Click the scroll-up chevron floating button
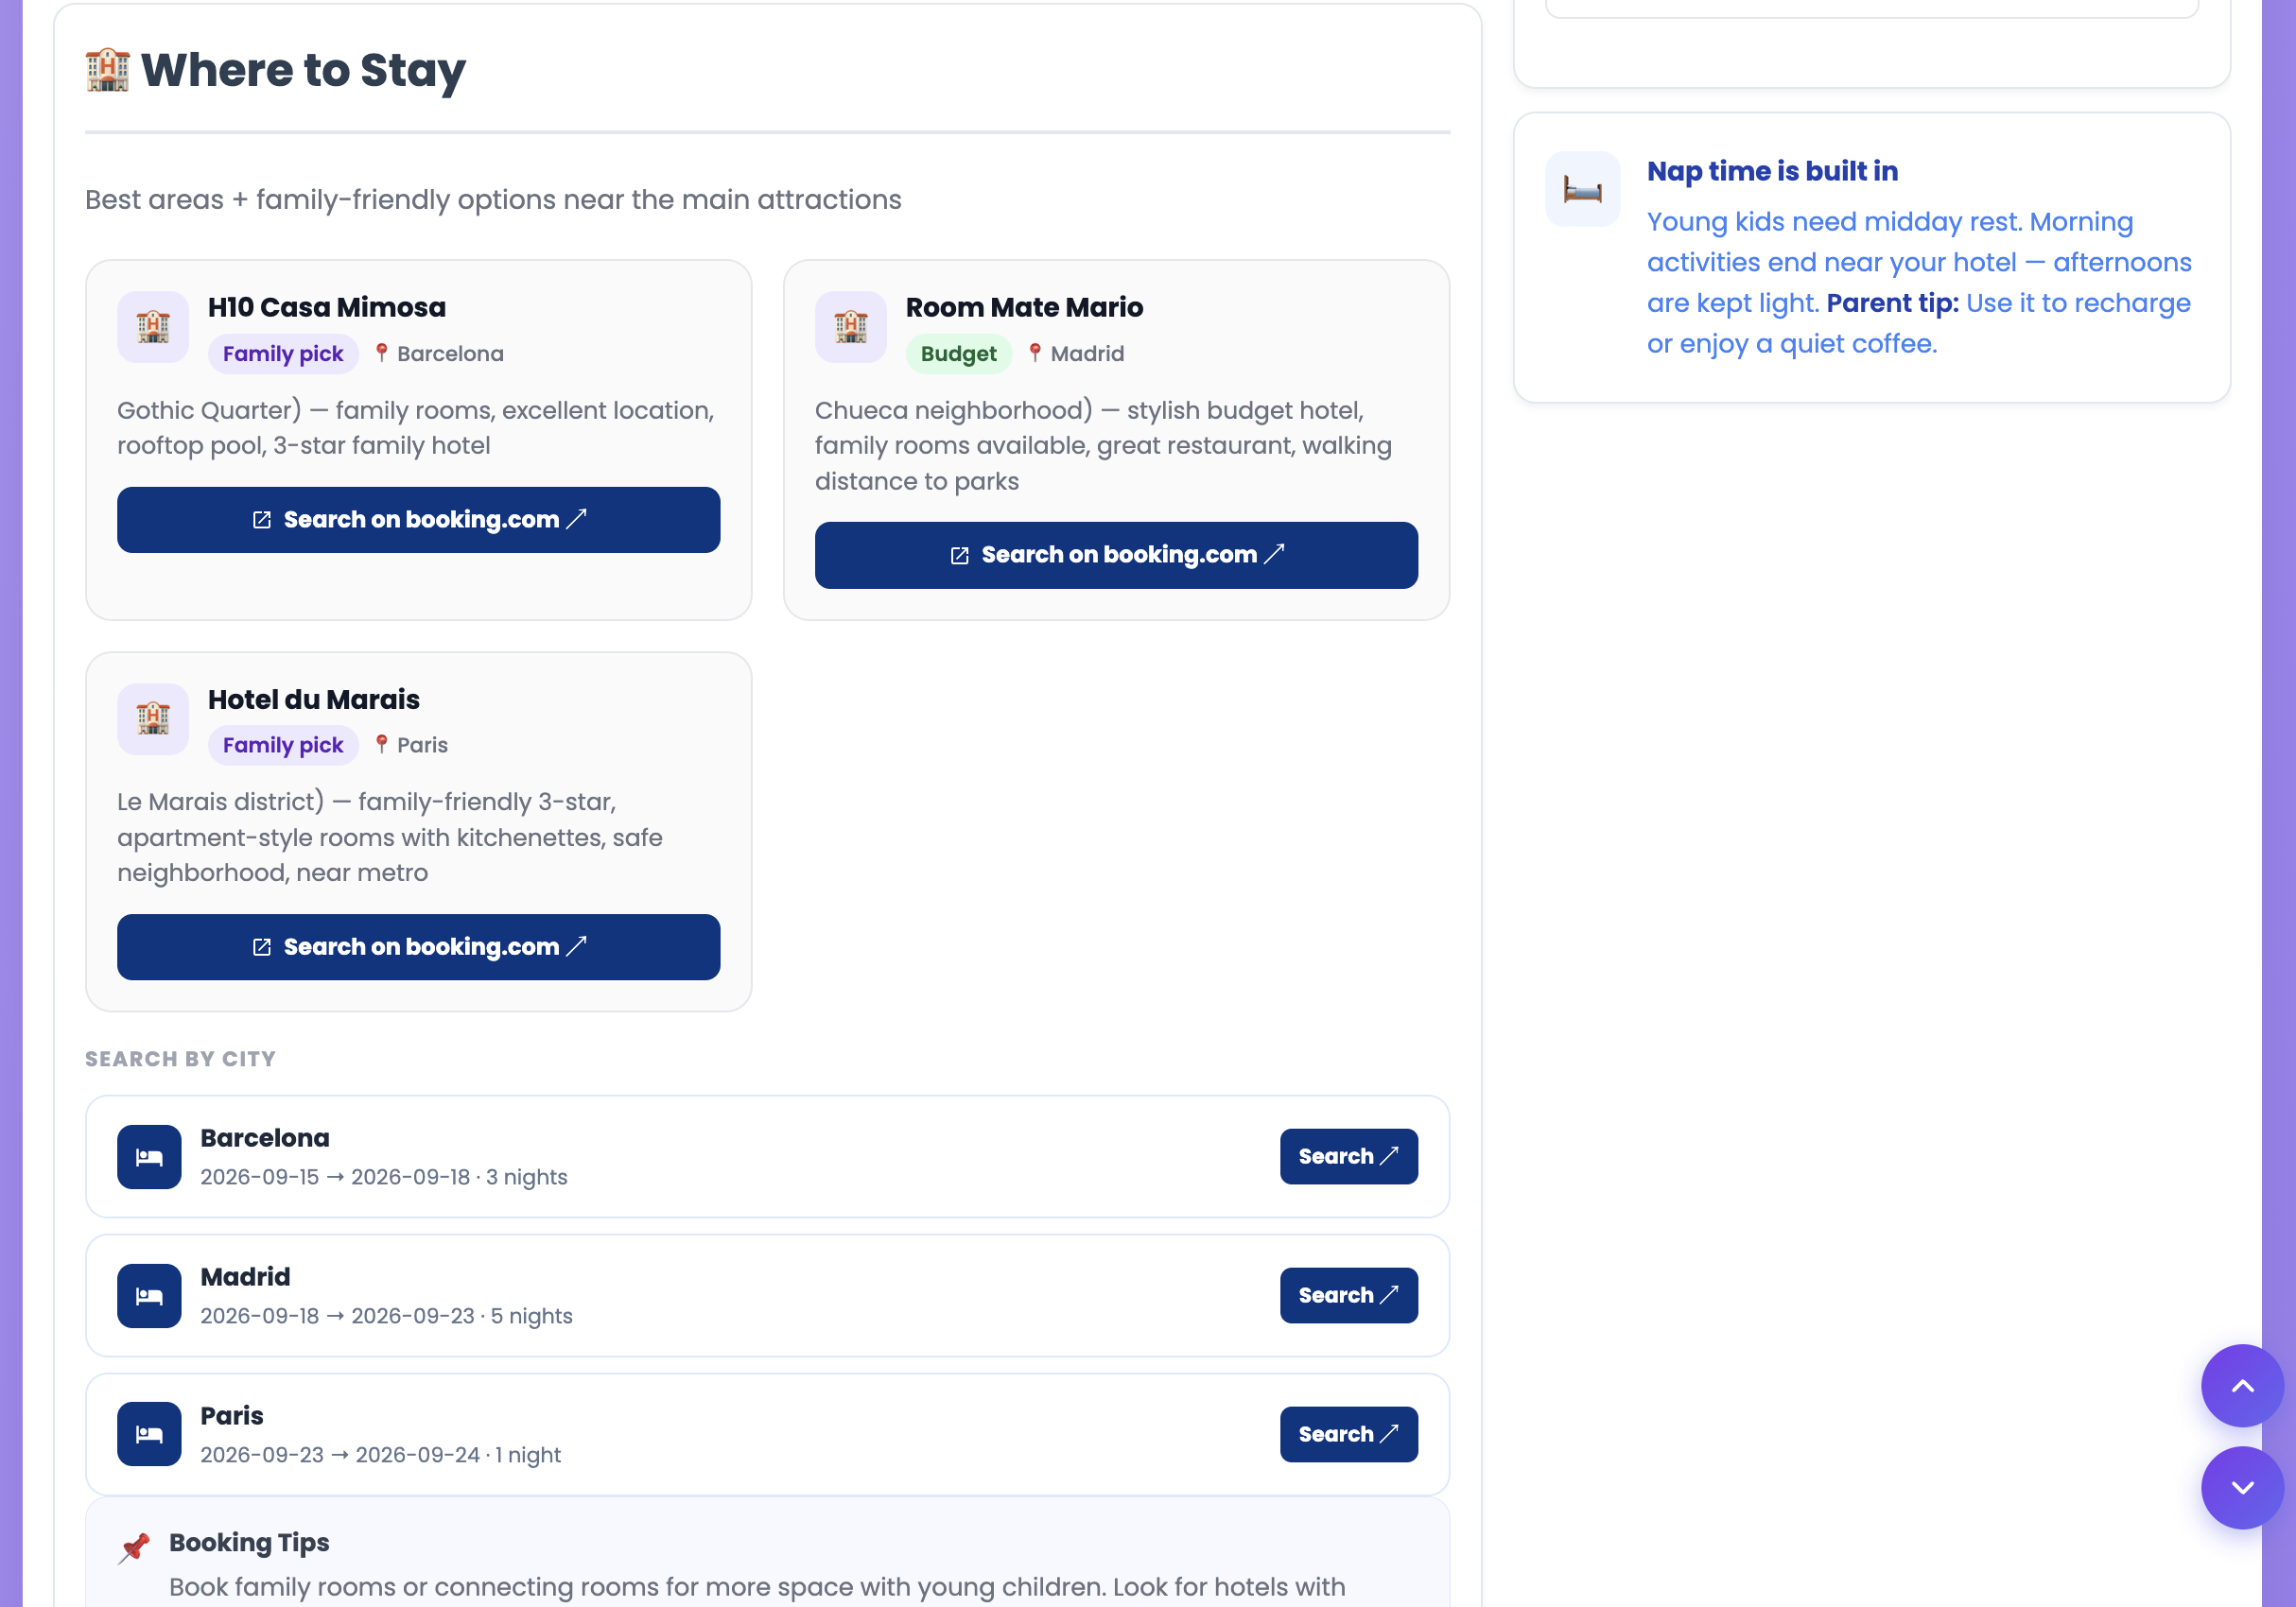Screen dimensions: 2296x1607 tap(2241, 1385)
